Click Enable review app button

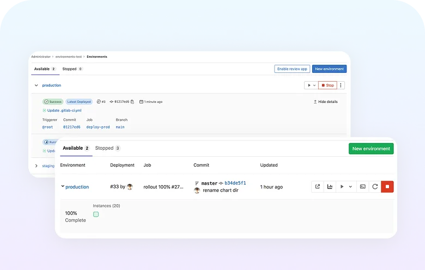pyautogui.click(x=292, y=69)
